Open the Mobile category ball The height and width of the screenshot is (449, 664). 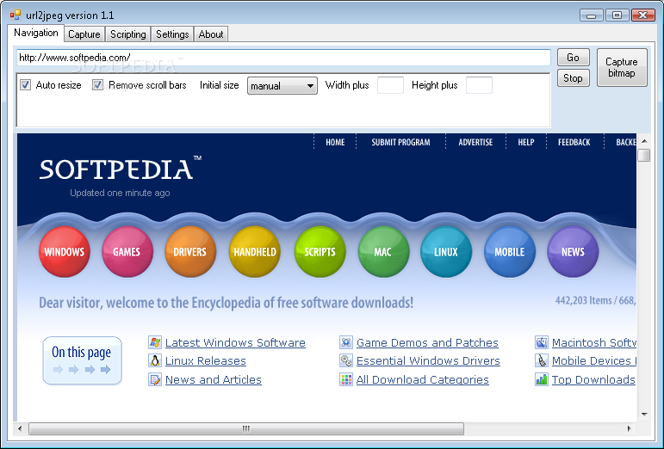[x=510, y=252]
